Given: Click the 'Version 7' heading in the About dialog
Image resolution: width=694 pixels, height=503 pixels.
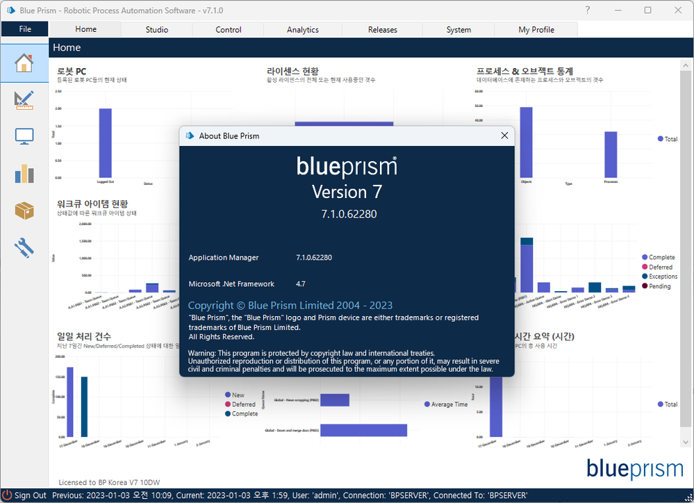Looking at the screenshot, I should point(347,192).
